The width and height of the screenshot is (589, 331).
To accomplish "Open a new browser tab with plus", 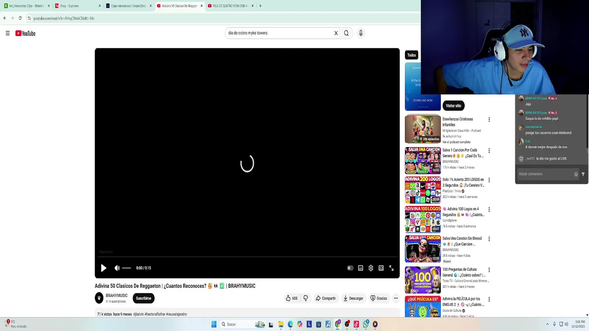I will click(x=260, y=6).
